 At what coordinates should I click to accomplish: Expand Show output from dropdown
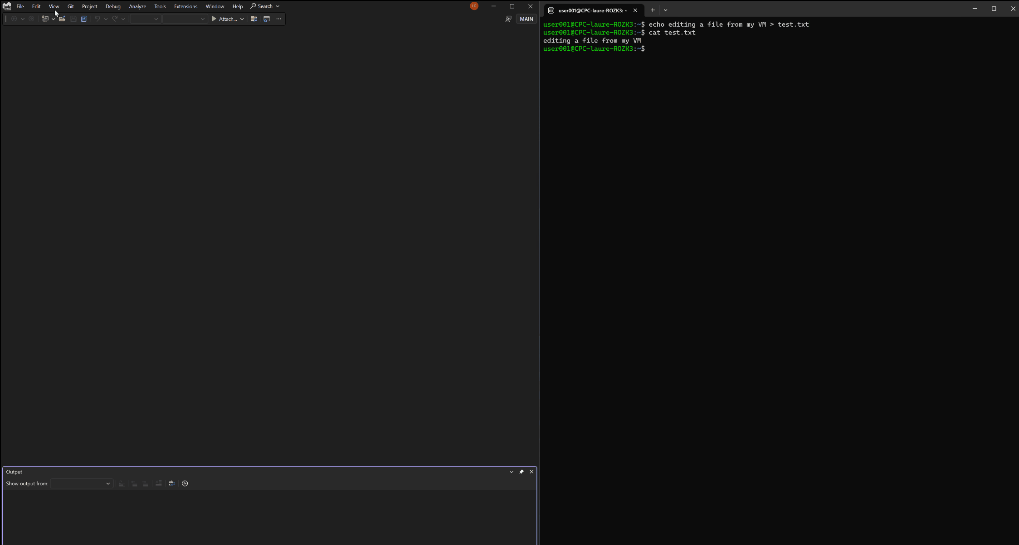click(108, 483)
